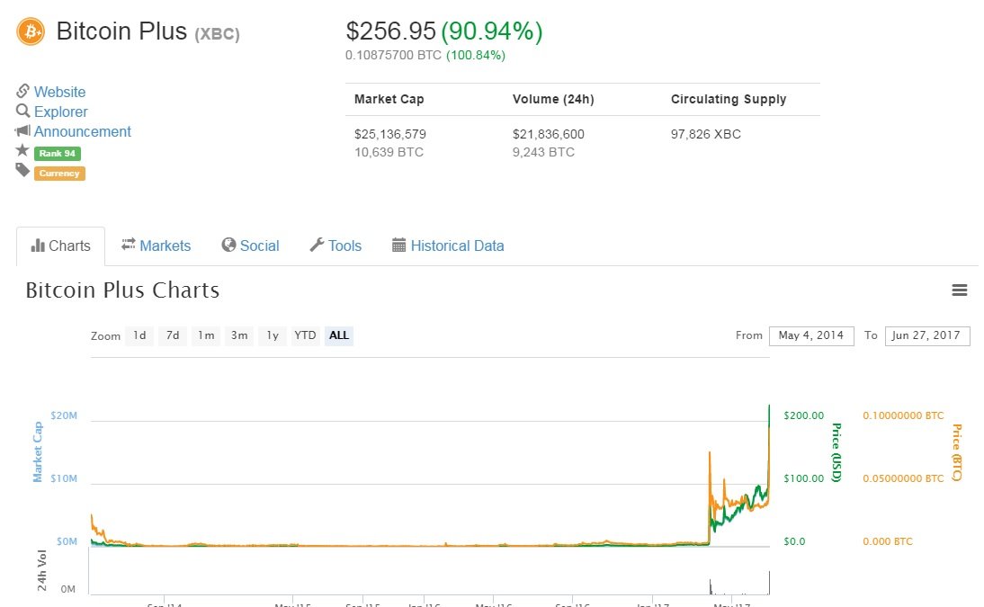Click the star icon beside Rank 94
984x607 pixels.
(x=22, y=150)
